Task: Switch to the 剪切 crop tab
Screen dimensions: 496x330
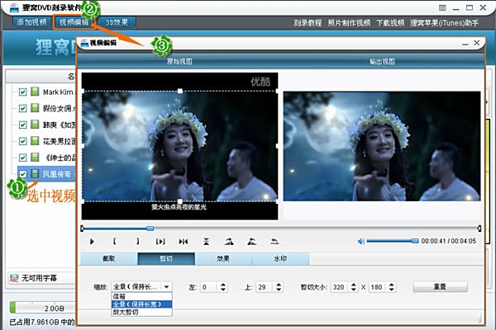Action: coord(166,258)
